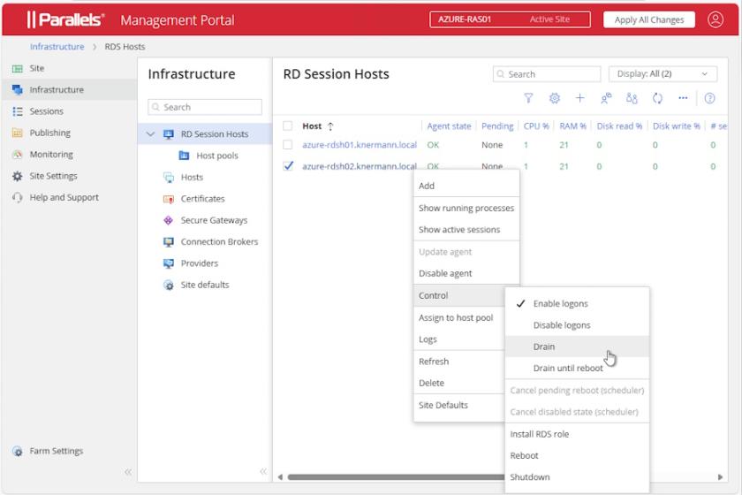This screenshot has width=742, height=495.
Task: Click the filter funnel icon
Action: 528,98
